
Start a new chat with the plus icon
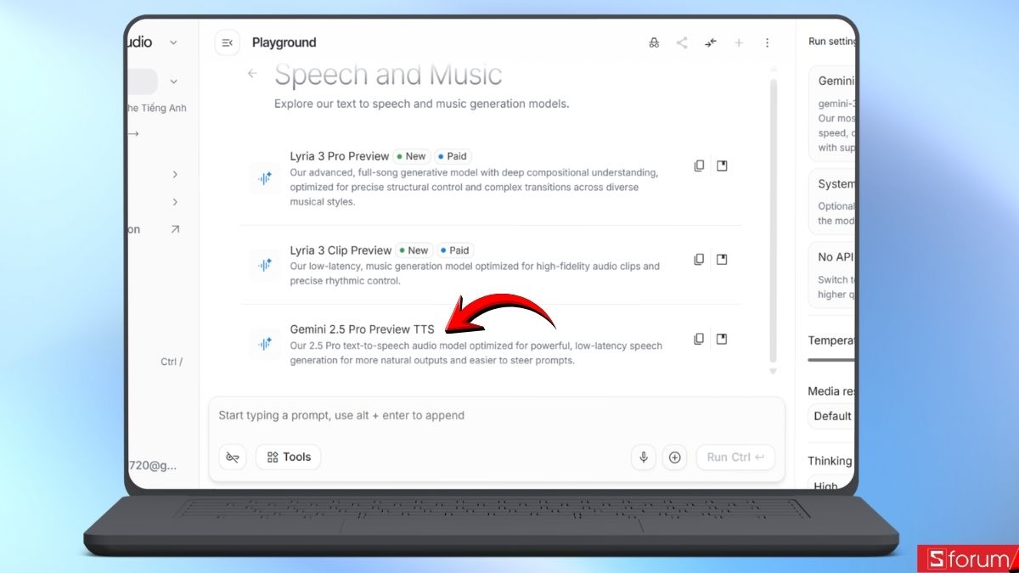739,42
